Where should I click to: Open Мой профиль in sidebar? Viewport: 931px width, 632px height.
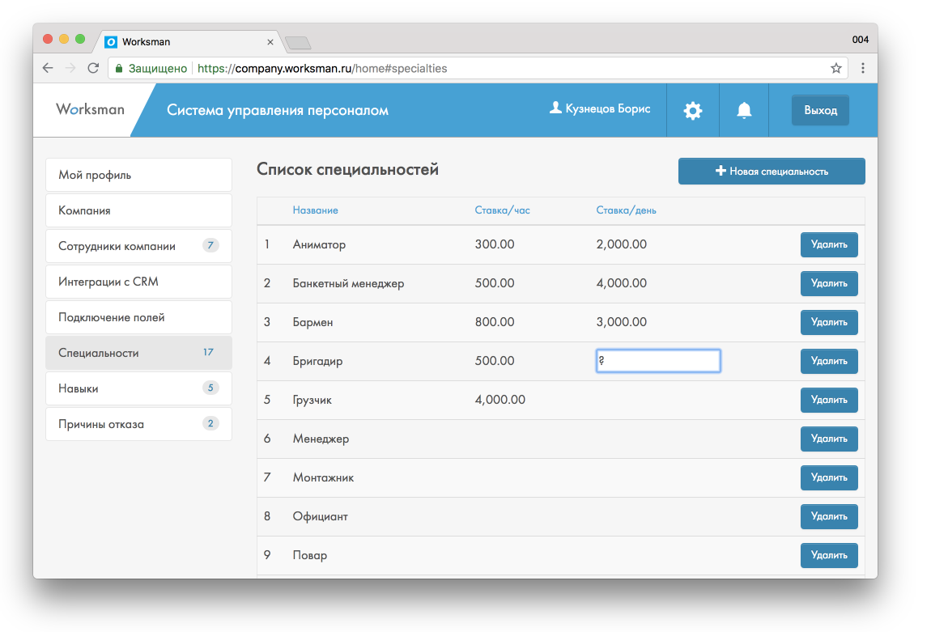pos(138,175)
